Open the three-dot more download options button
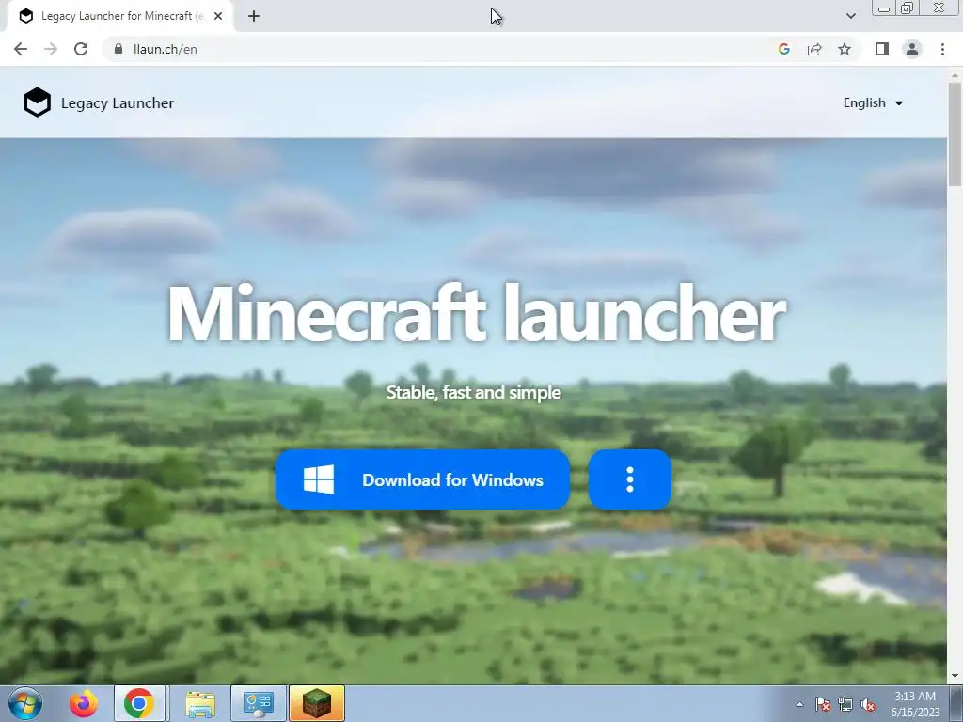 [629, 479]
